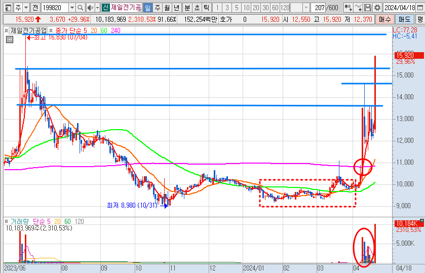This screenshot has height=273, width=425.
Task: Choose the 120 interval button
Action: click(x=285, y=8)
